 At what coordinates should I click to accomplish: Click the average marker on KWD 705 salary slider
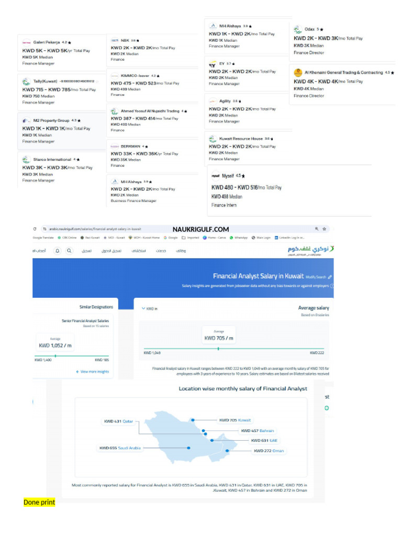218,349
